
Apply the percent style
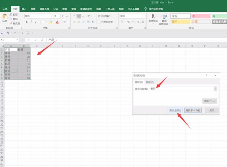click(x=129, y=22)
